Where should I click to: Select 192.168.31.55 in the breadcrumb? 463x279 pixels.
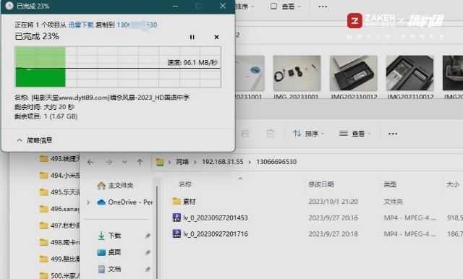pos(223,162)
